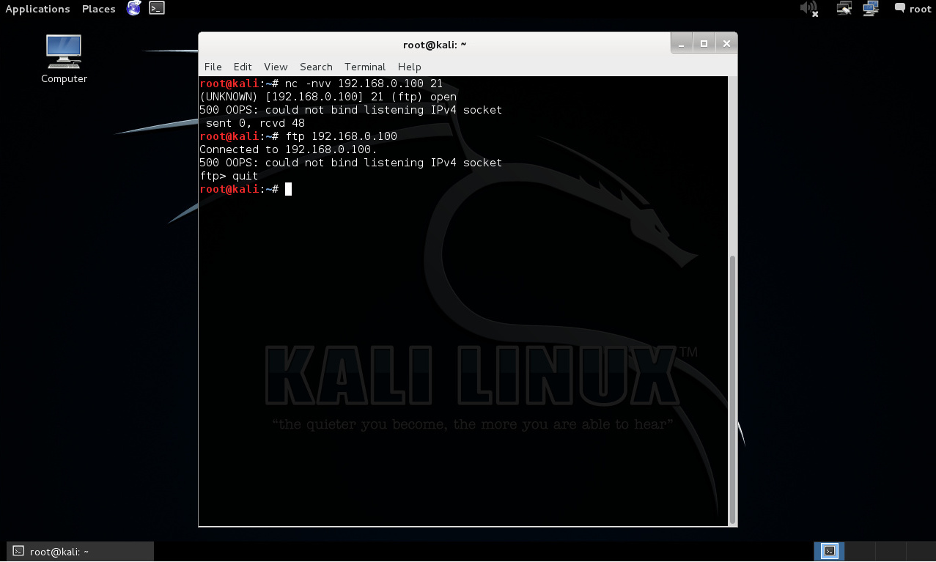
Task: Click the muted volume speaker icon
Action: pos(808,9)
